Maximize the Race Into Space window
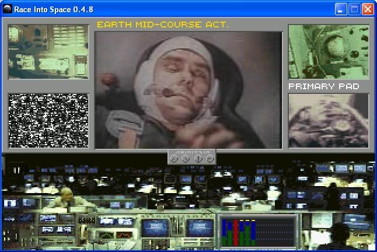Viewport: 377px width, 252px height. tap(354, 9)
